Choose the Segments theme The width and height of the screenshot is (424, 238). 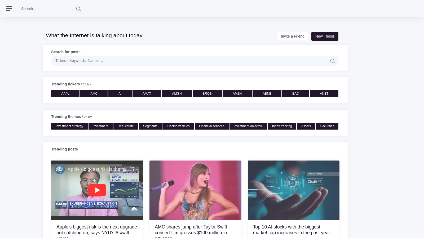point(150,126)
